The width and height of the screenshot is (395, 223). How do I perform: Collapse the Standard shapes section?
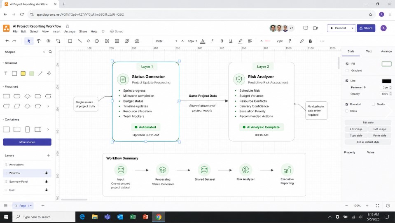coord(3,63)
